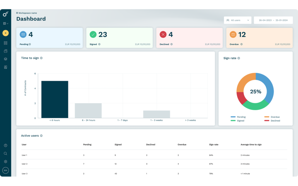Open the All users dropdown
298x186 pixels.
coord(237,20)
